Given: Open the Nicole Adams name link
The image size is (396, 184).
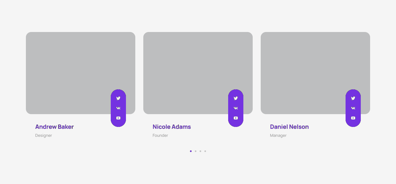Looking at the screenshot, I should click(x=172, y=127).
